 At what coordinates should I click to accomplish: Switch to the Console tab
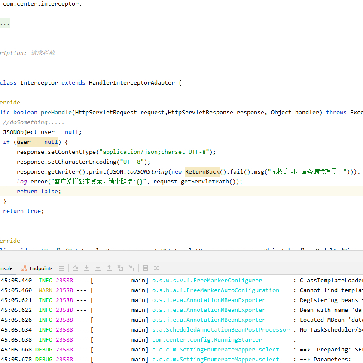tap(6, 268)
